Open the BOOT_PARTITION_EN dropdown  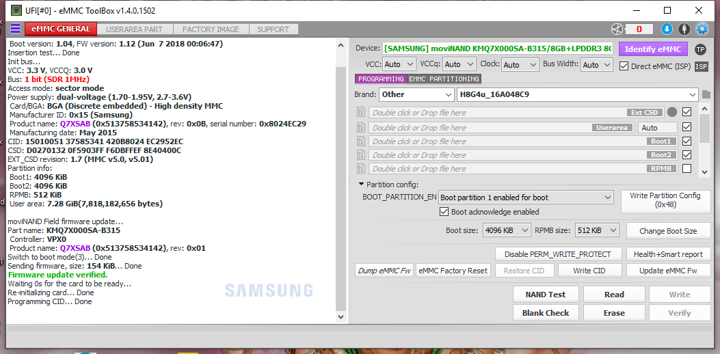click(x=526, y=198)
